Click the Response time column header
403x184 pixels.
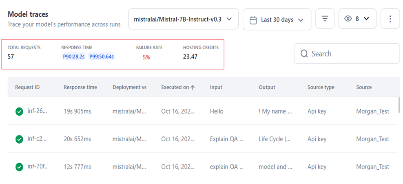pos(80,87)
